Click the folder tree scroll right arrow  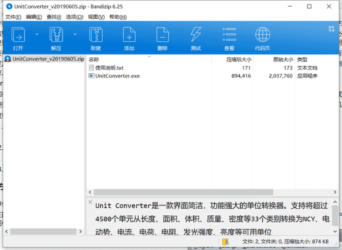[x=81, y=231]
